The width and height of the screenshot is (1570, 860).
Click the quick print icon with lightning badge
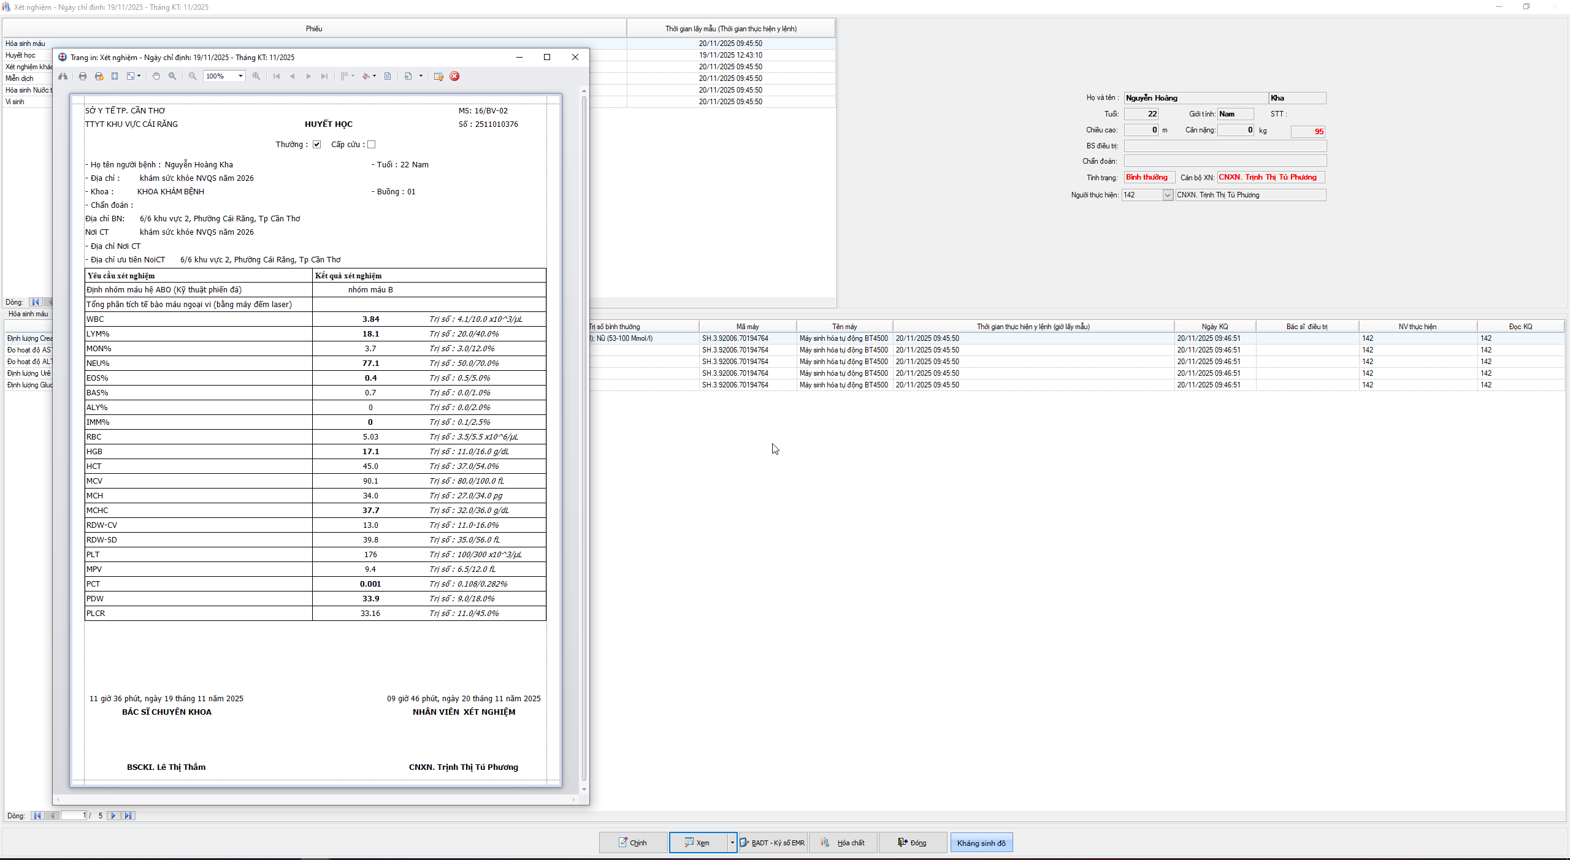[99, 76]
